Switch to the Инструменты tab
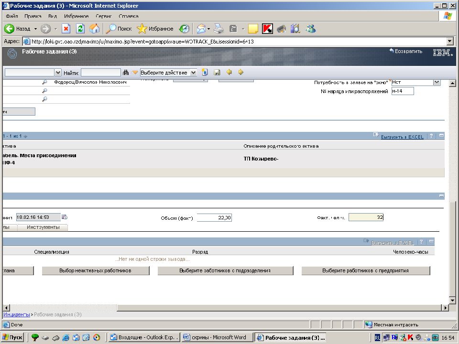 tap(43, 227)
